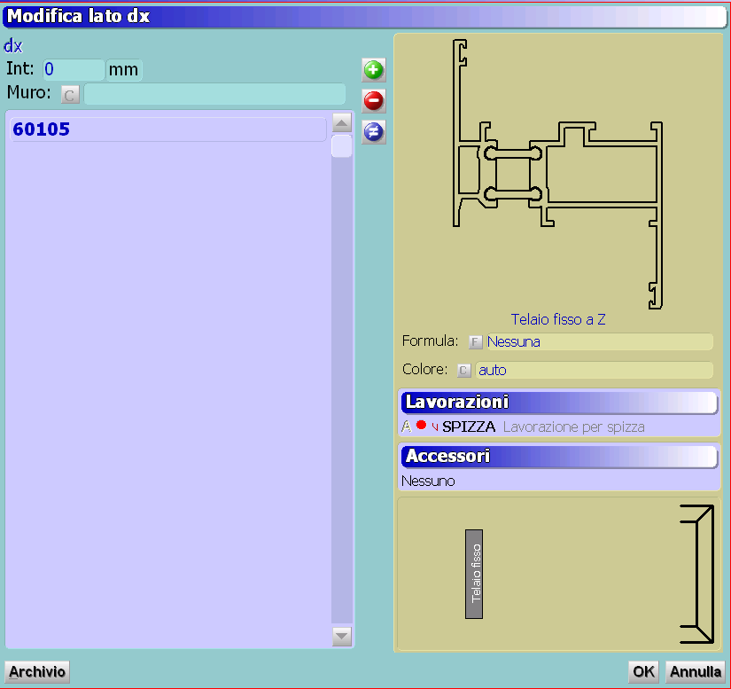Screen dimensions: 731x689
Task: Click the Lavorazioni section header
Action: [x=559, y=403]
